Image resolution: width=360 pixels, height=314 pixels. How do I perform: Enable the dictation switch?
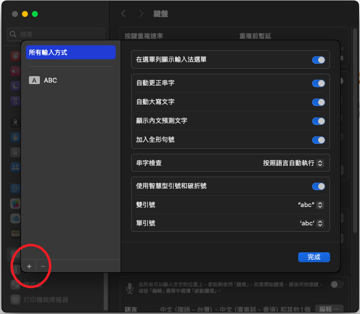tap(337, 284)
